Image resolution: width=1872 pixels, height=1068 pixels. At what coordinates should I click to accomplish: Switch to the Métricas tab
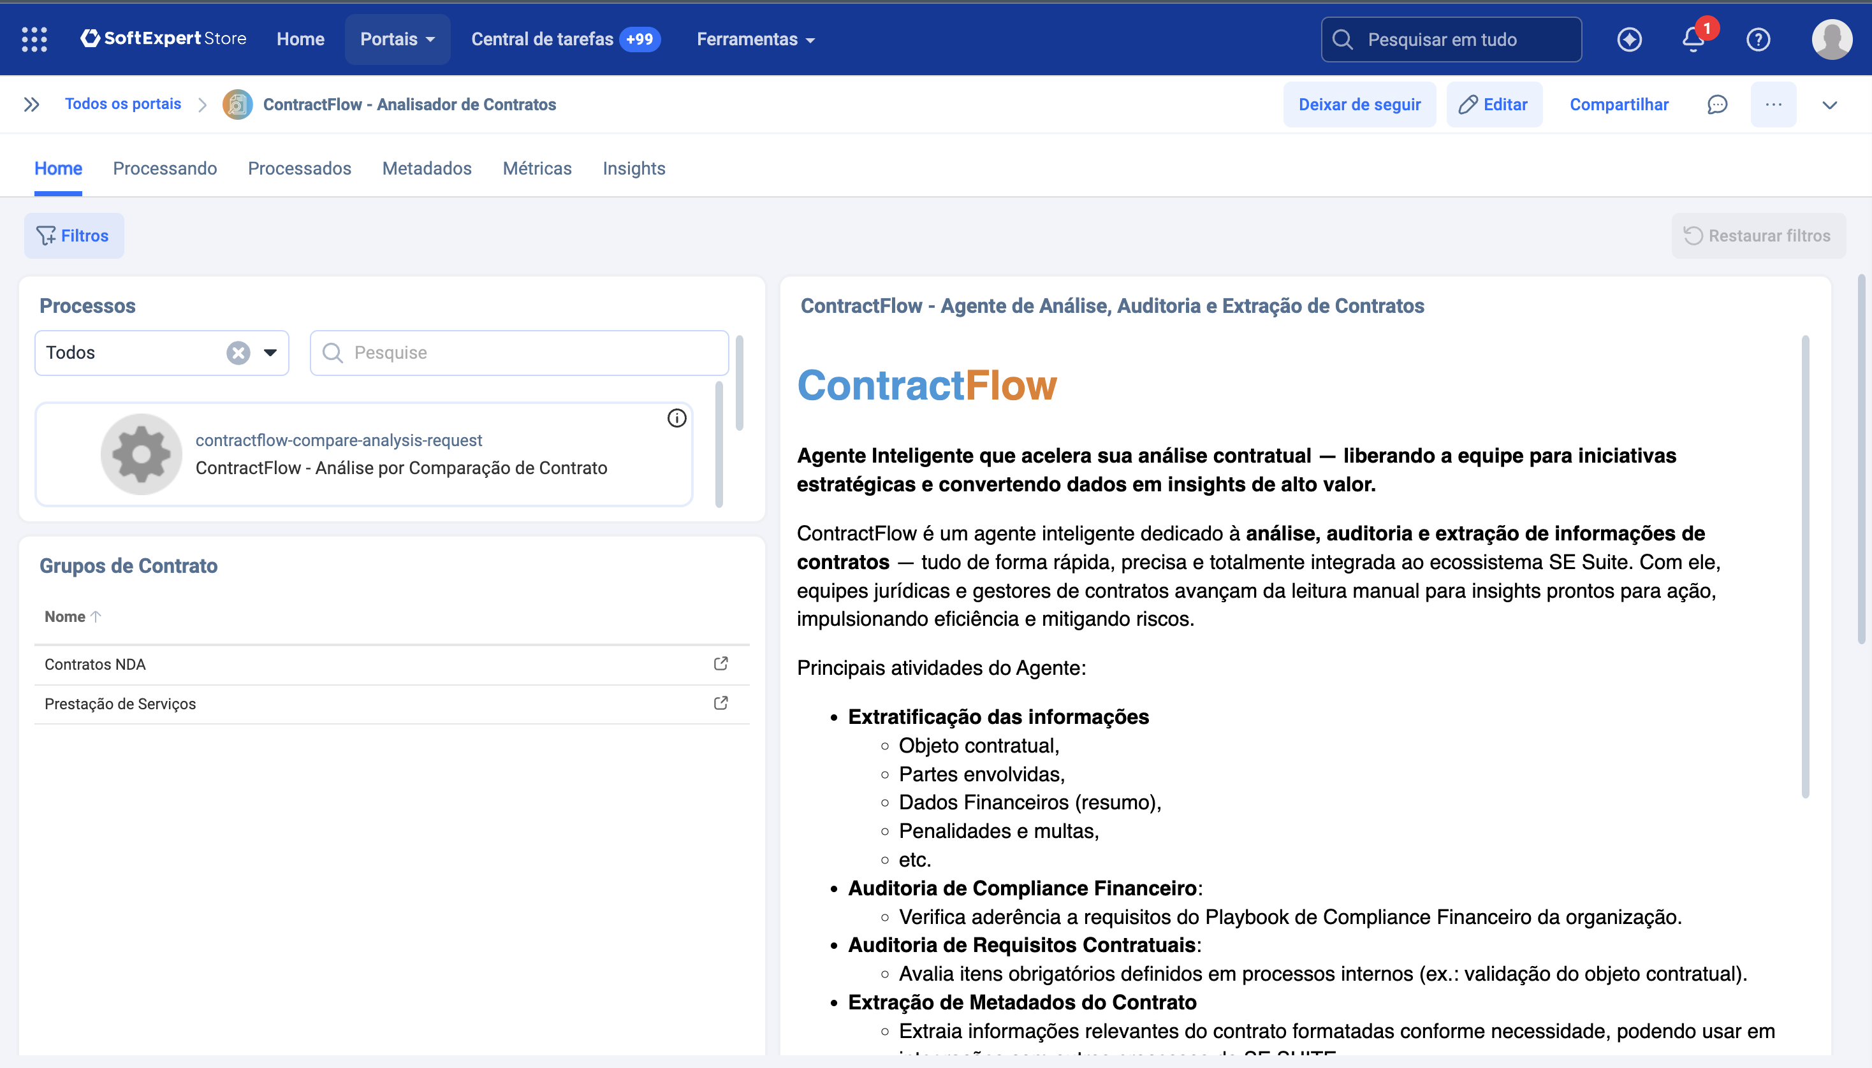pyautogui.click(x=537, y=168)
